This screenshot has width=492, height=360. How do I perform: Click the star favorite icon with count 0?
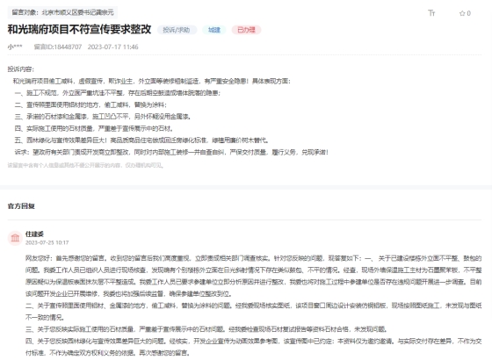pos(465,13)
